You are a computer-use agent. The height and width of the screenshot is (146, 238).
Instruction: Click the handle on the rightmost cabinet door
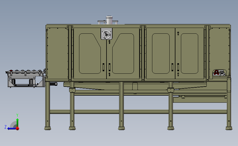tap(178, 67)
